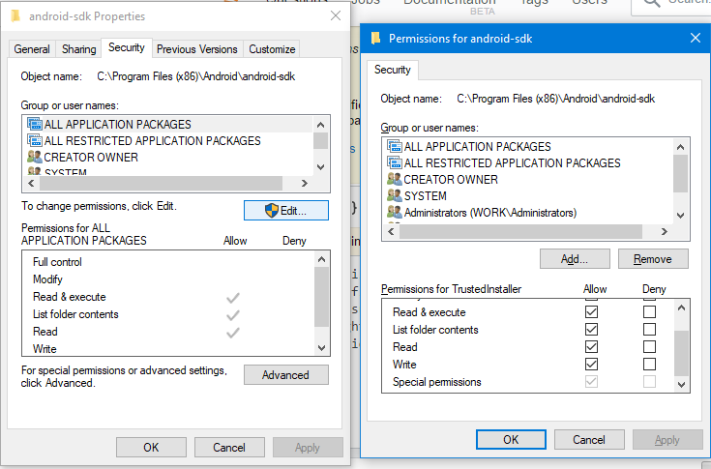Remove the selected user in Permissions window
The height and width of the screenshot is (469, 711).
[x=653, y=259]
